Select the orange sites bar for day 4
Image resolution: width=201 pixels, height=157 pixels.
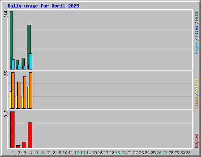(31, 90)
